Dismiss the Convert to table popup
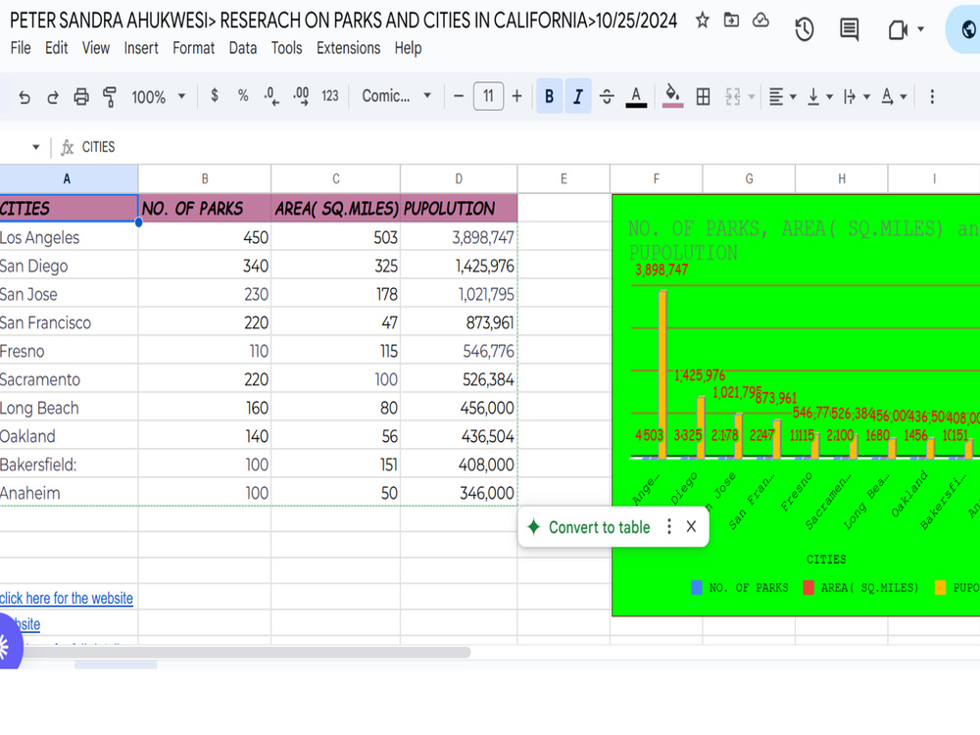Image resolution: width=980 pixels, height=735 pixels. (x=691, y=527)
